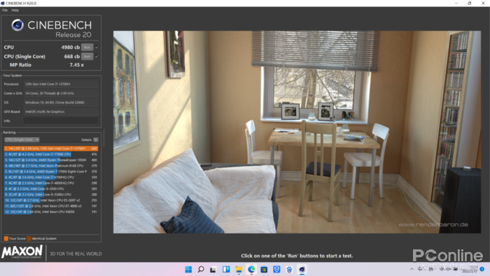This screenshot has width=490, height=276.
Task: Toggle the CPU test checkbox
Action: [97, 47]
